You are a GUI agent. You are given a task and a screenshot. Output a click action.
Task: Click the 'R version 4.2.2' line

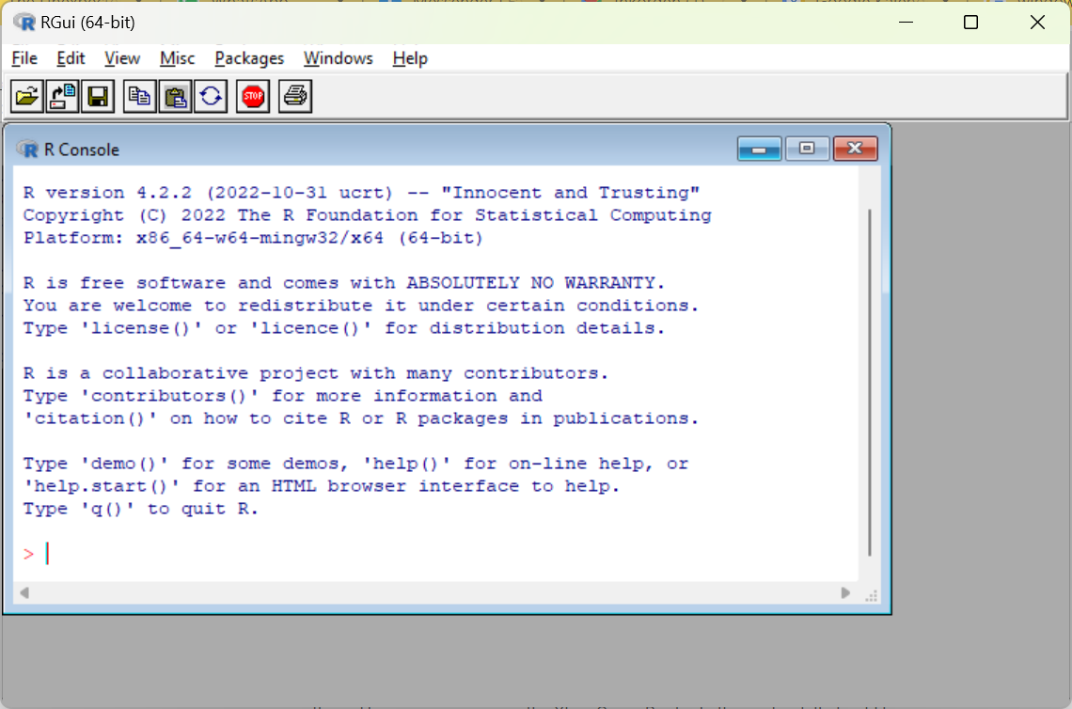[x=361, y=193]
